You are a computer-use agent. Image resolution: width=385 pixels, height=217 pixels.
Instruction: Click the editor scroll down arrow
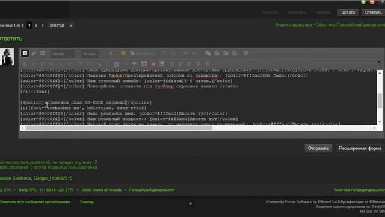pyautogui.click(x=380, y=122)
